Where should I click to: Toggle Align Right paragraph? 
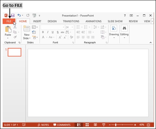pyautogui.click(x=88, y=37)
